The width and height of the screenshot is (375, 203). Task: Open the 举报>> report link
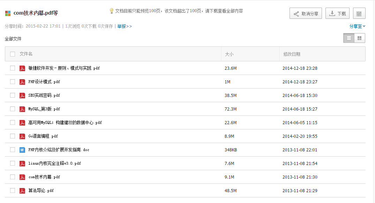125,26
